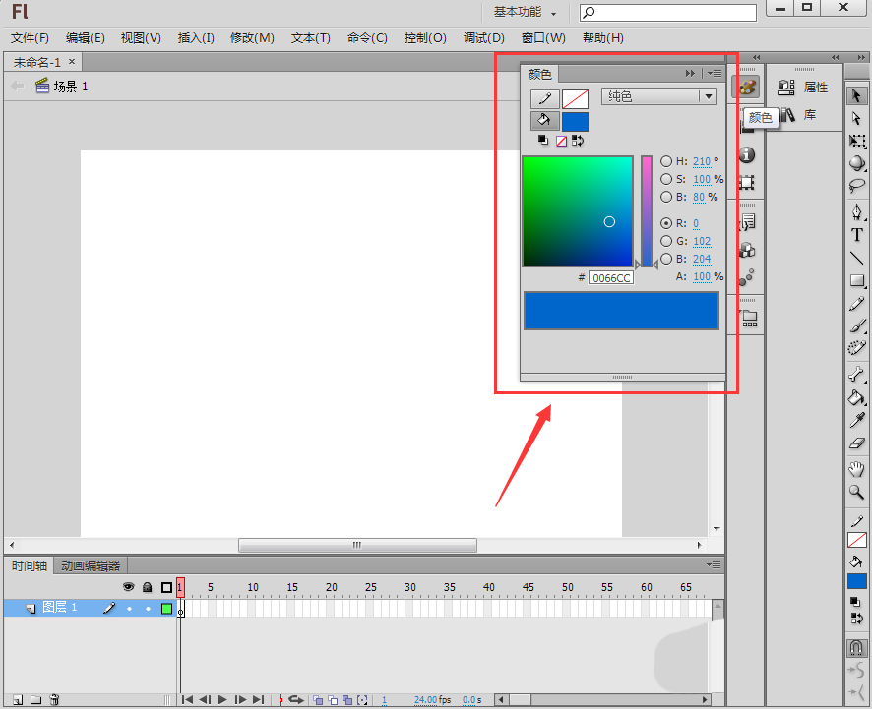The image size is (872, 709).
Task: Switch to the 时间轴 tab
Action: pyautogui.click(x=30, y=565)
